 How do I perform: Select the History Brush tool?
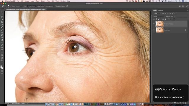(x=2, y=35)
